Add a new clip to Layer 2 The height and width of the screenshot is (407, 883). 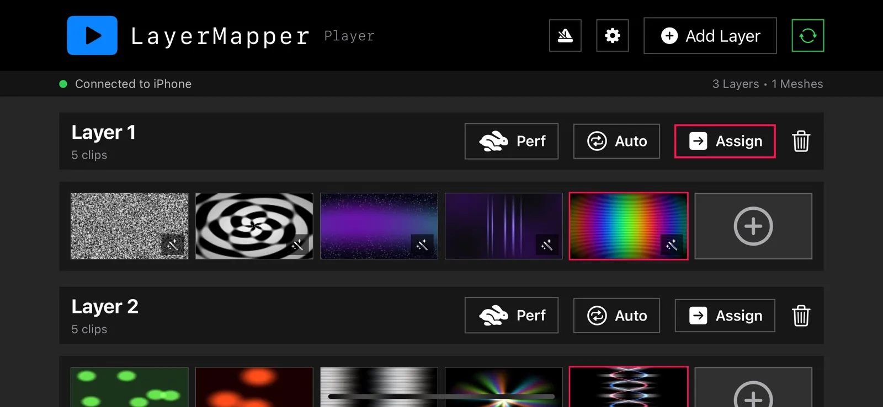coord(753,387)
